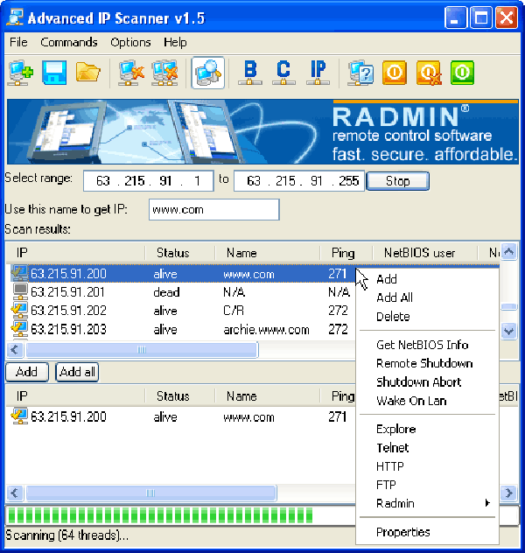Open list with the yellow folder icon
This screenshot has height=553, width=525.
[88, 73]
